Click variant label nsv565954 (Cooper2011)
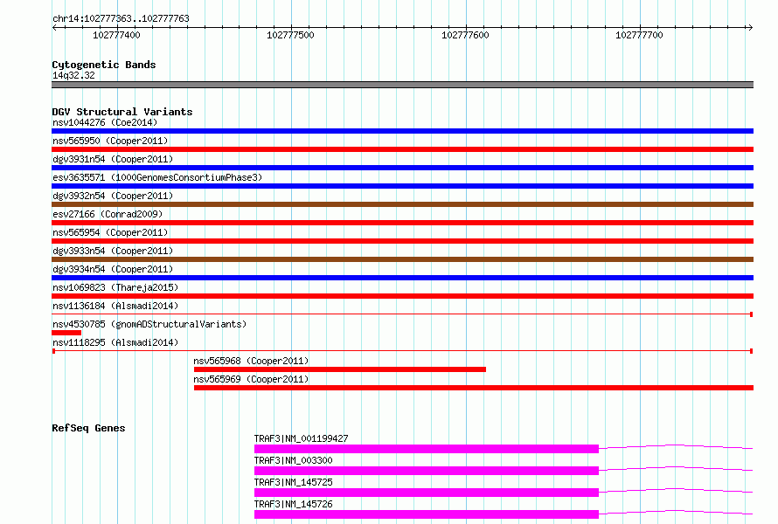This screenshot has height=524, width=778. pos(110,232)
